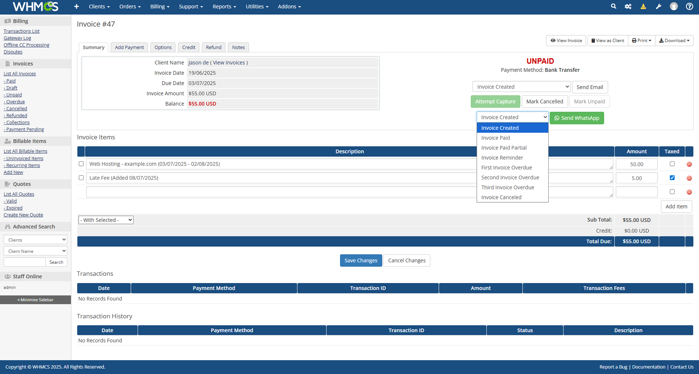The image size is (699, 374).
Task: Remove the Web Hosting line item
Action: pyautogui.click(x=689, y=164)
